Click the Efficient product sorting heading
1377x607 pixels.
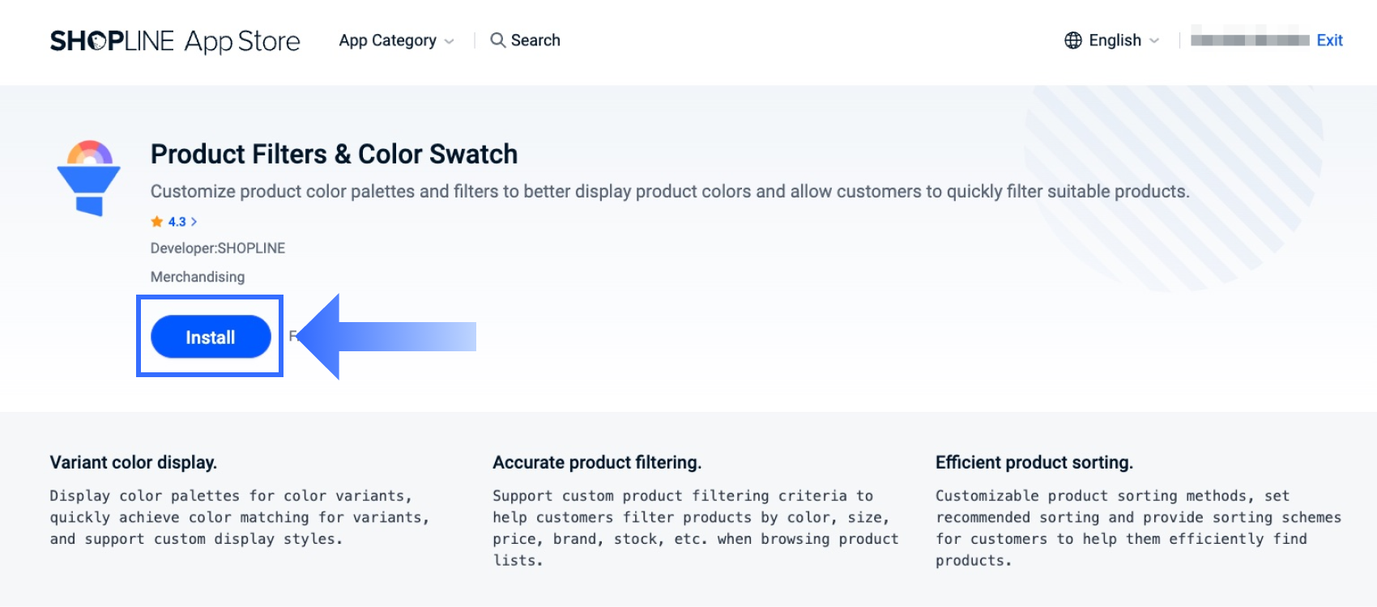point(1034,462)
